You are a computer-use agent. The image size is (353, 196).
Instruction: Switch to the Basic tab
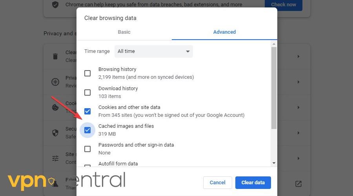click(124, 32)
